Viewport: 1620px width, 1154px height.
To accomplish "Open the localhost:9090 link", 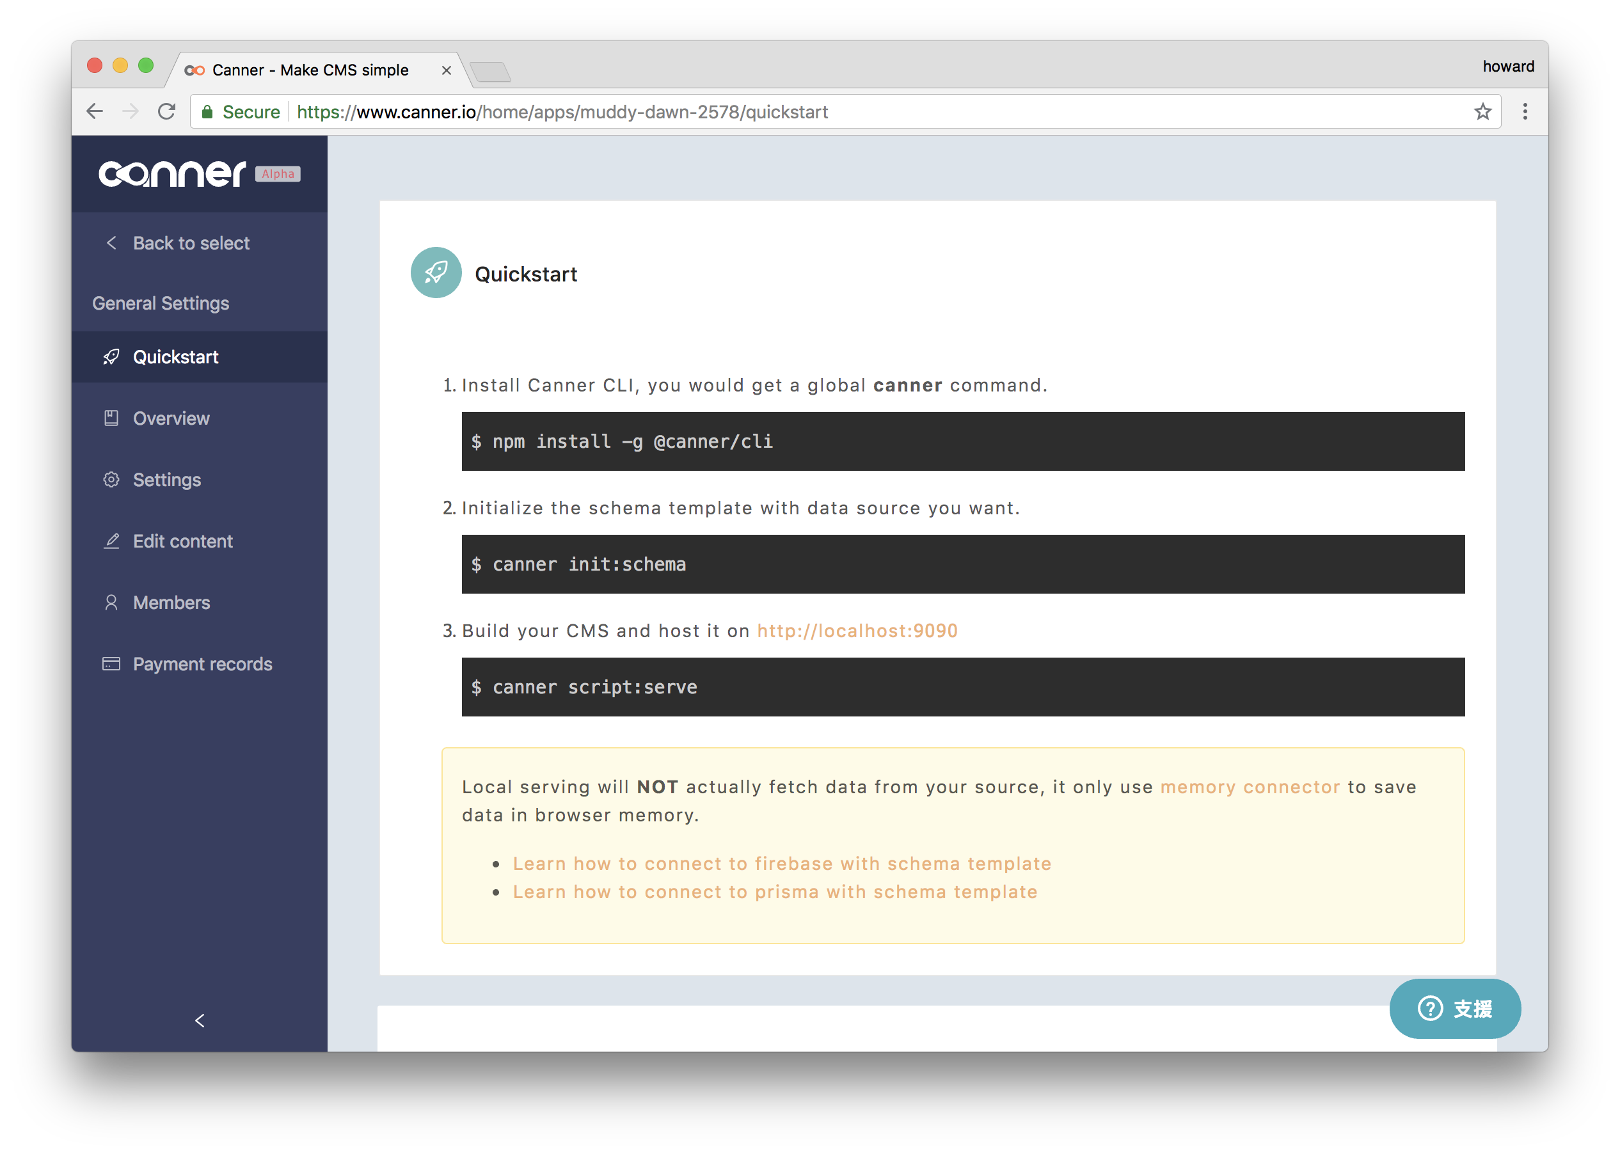I will (x=857, y=630).
